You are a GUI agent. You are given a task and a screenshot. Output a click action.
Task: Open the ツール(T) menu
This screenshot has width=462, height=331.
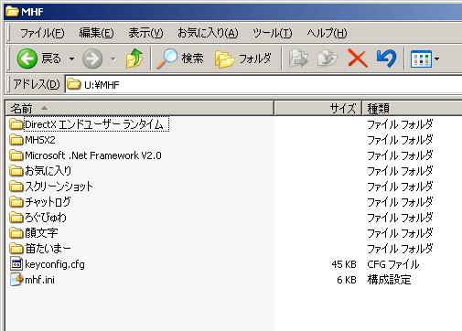tap(273, 33)
